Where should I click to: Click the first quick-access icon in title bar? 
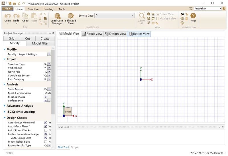[x=10, y=3]
